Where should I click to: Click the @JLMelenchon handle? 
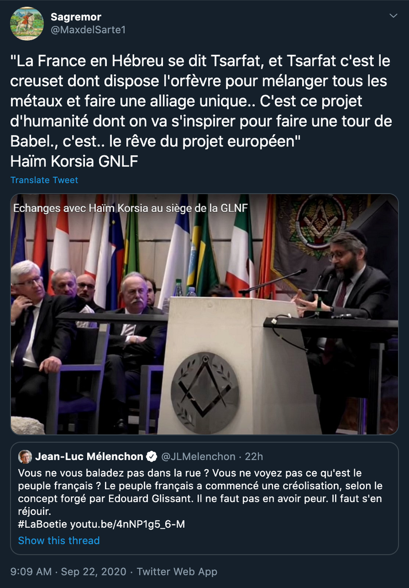[x=198, y=457]
